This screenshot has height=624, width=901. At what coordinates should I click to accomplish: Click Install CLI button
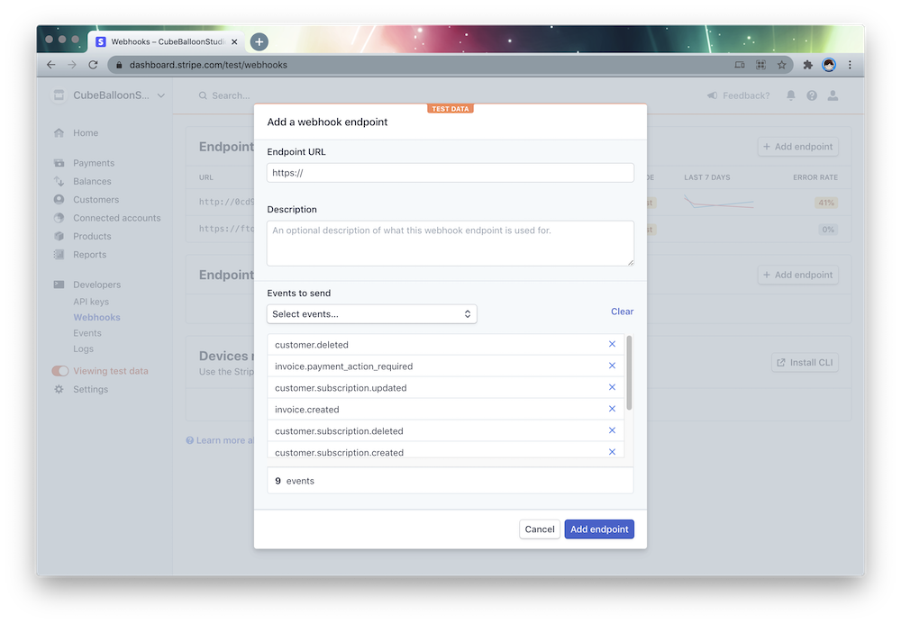[x=805, y=362]
